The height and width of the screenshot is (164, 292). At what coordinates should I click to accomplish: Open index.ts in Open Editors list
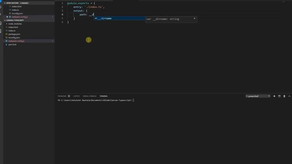pyautogui.click(x=15, y=10)
